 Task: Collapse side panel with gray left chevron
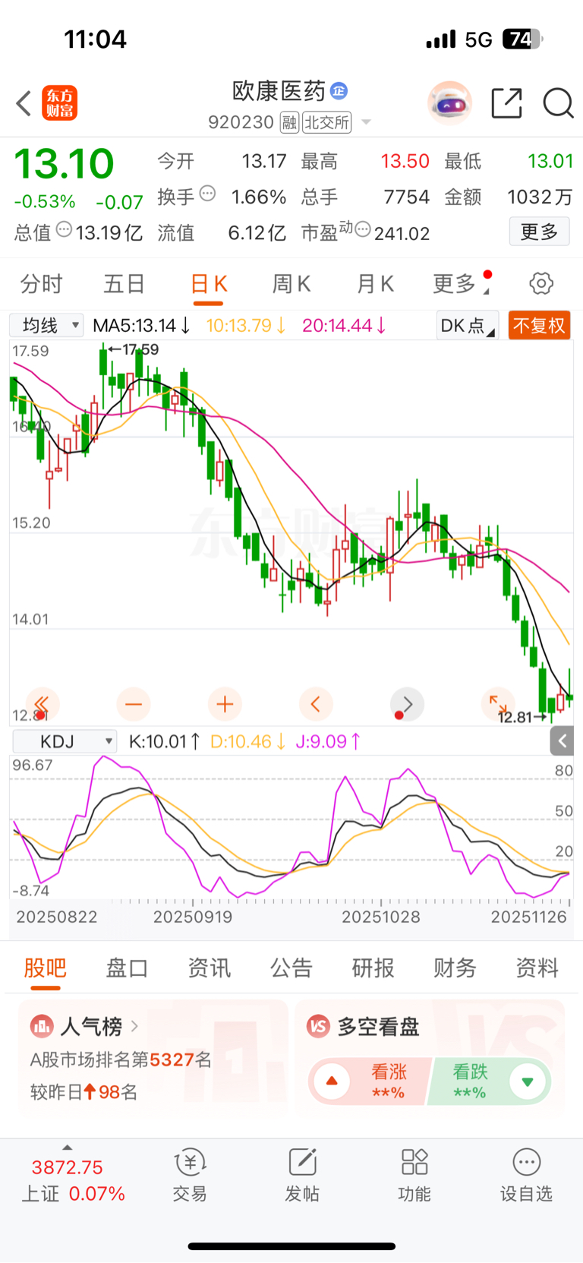pyautogui.click(x=562, y=741)
